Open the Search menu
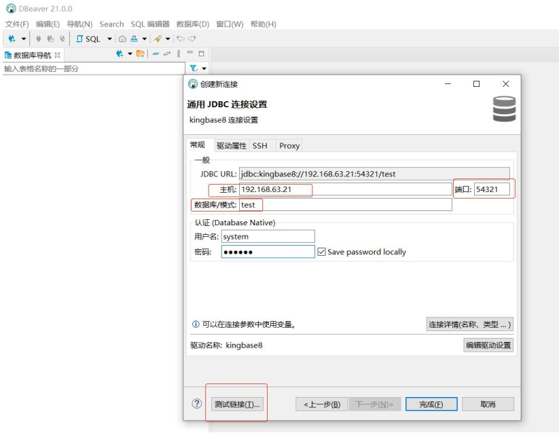559x435 pixels. pos(111,24)
